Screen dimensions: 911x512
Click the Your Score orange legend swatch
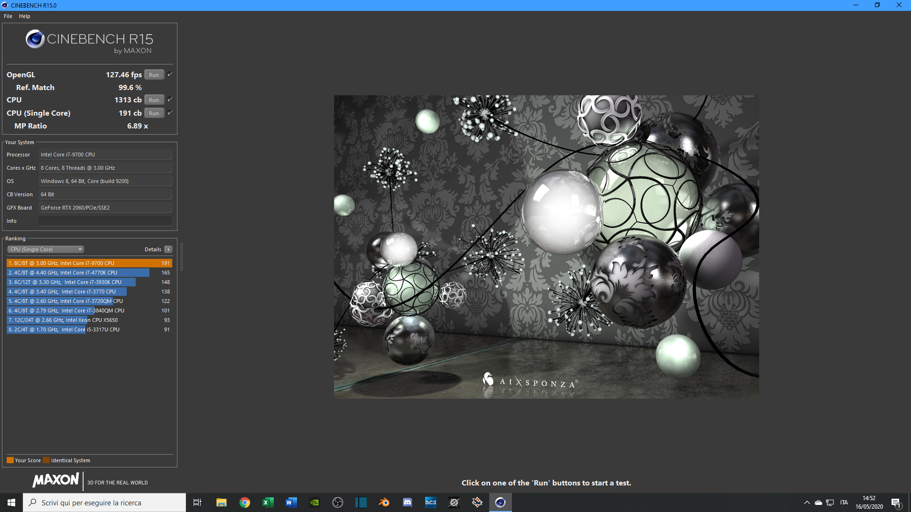pyautogui.click(x=10, y=460)
